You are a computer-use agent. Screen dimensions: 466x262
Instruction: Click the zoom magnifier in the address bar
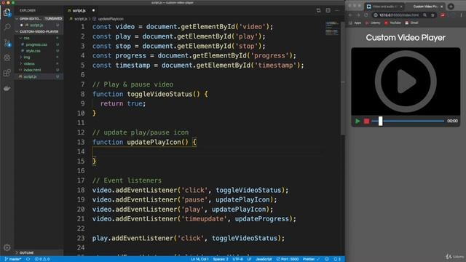click(425, 15)
